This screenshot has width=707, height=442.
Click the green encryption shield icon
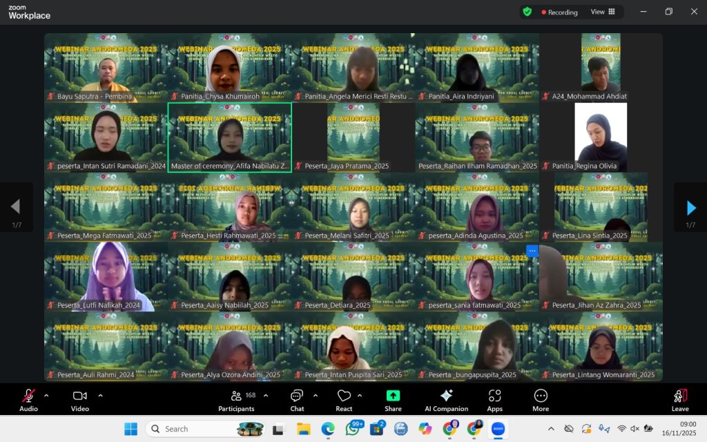coord(527,12)
